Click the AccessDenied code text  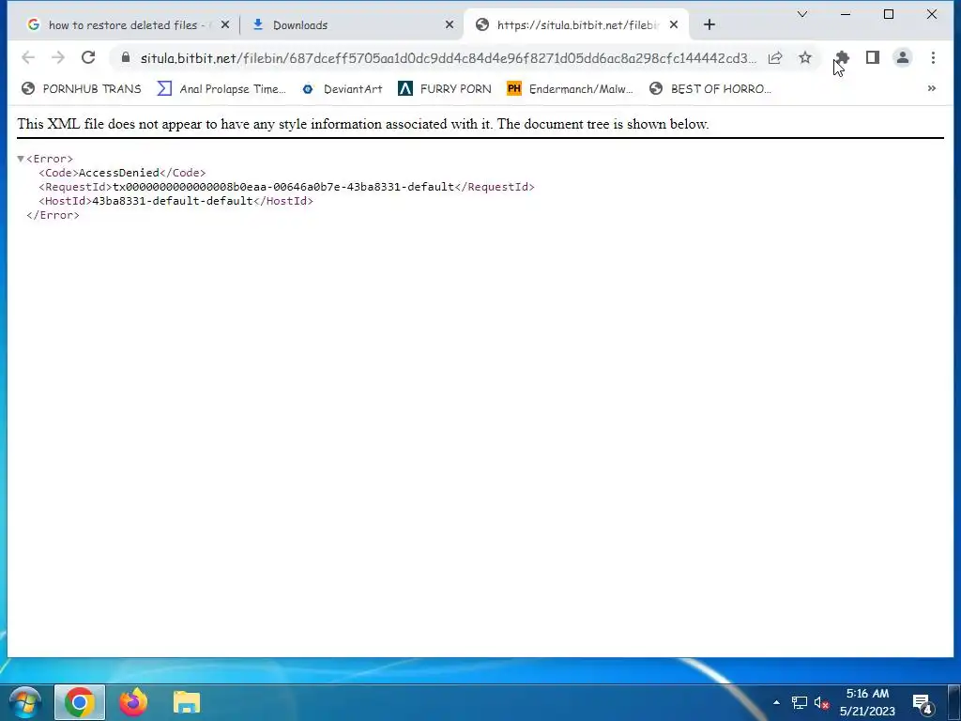point(119,173)
